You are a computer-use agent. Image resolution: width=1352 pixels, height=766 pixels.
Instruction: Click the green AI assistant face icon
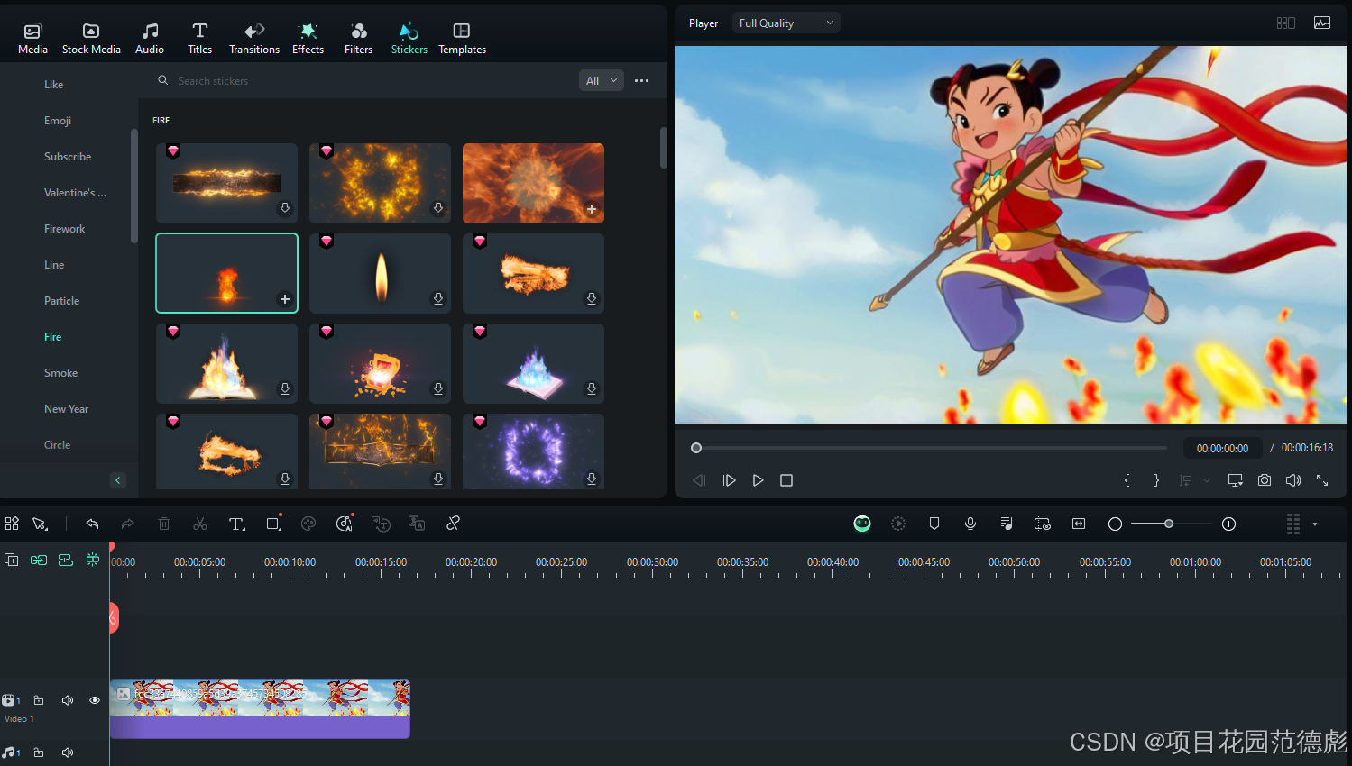862,524
